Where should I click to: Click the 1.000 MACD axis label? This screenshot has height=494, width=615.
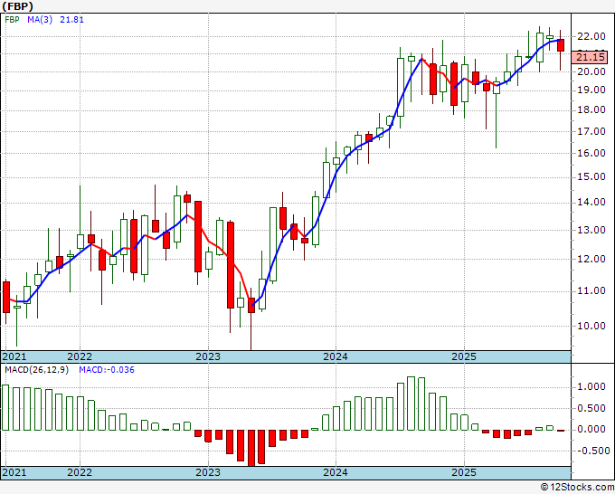tap(591, 387)
